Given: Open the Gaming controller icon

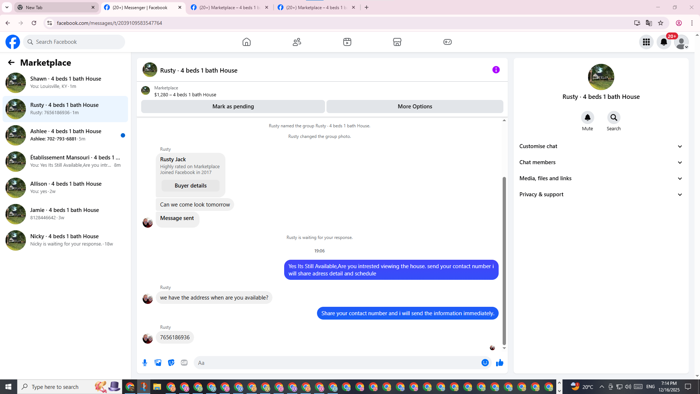Looking at the screenshot, I should [x=448, y=42].
